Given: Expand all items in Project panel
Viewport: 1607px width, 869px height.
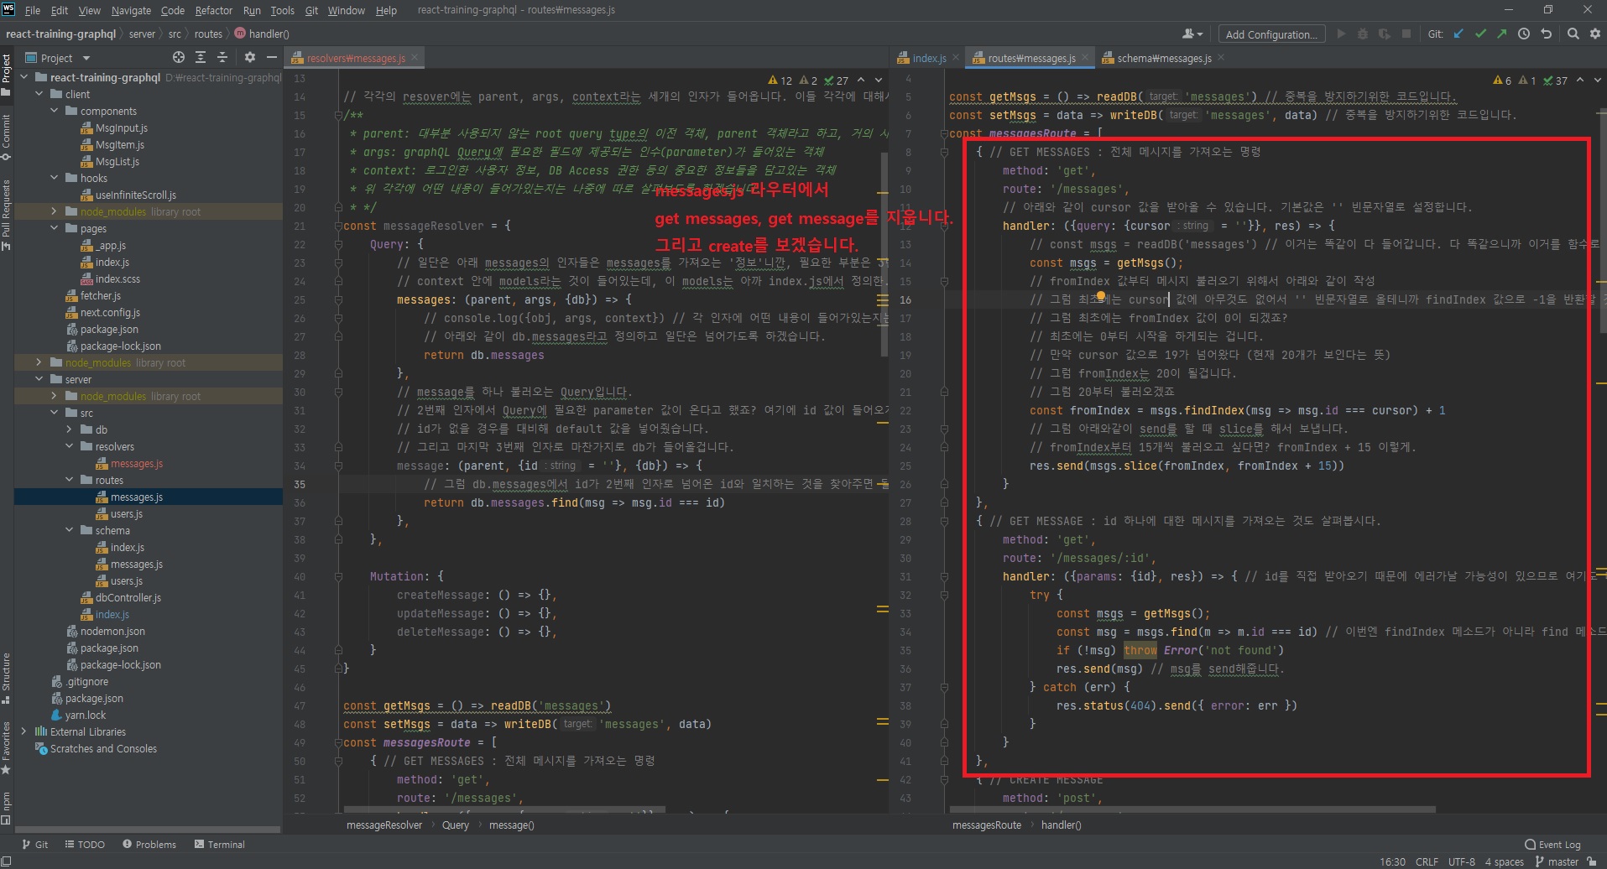Looking at the screenshot, I should (x=201, y=58).
